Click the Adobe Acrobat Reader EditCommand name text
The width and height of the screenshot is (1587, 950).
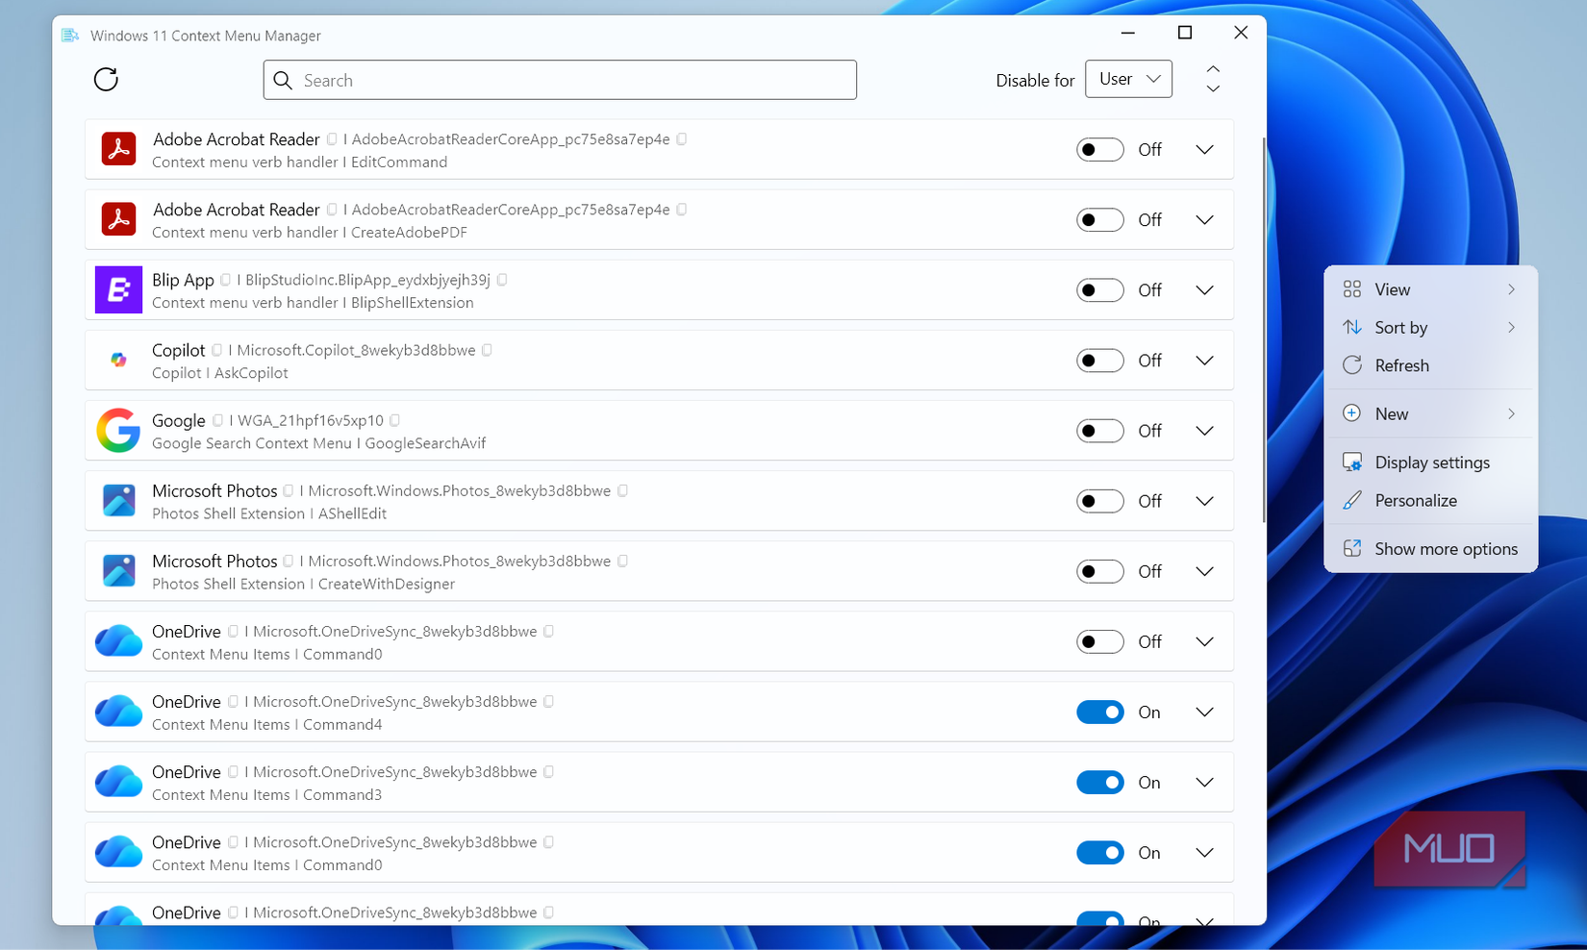(236, 139)
